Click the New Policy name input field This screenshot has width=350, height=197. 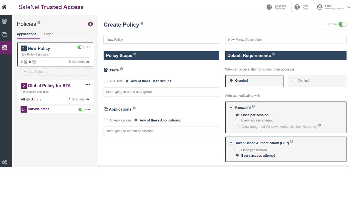point(161,40)
